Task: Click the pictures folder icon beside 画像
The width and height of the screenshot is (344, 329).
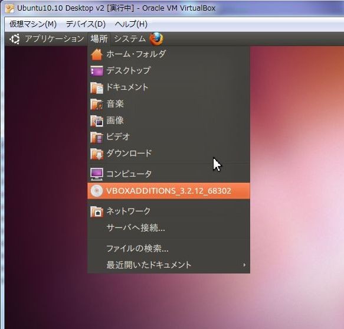Action: point(97,121)
